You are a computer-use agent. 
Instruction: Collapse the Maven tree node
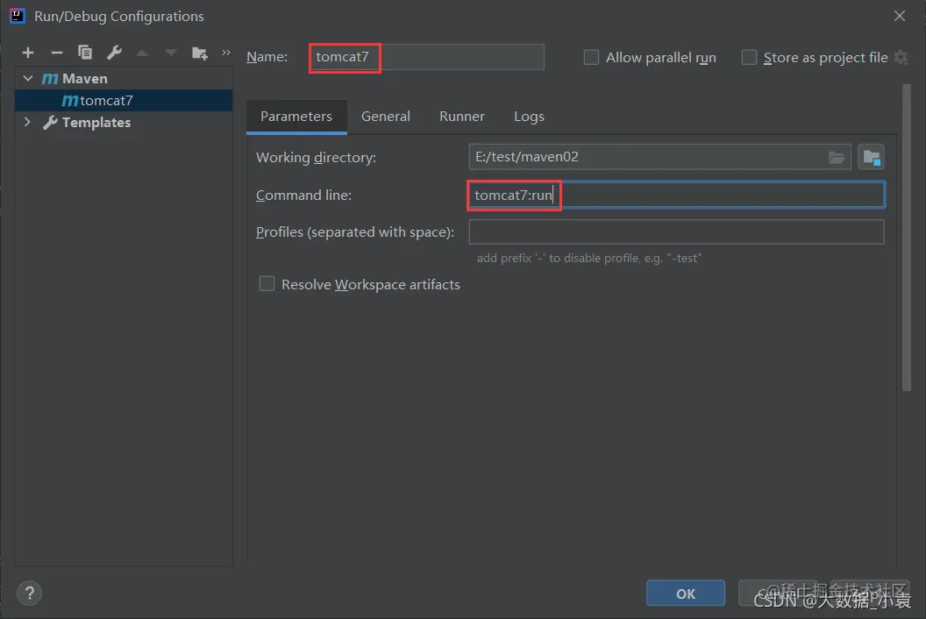[x=28, y=78]
